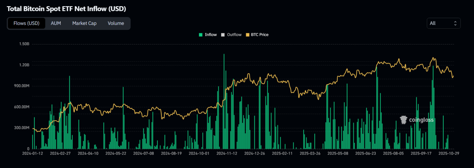The width and height of the screenshot is (474, 168).
Task: Click the coinglass ghost logo icon
Action: tap(404, 120)
